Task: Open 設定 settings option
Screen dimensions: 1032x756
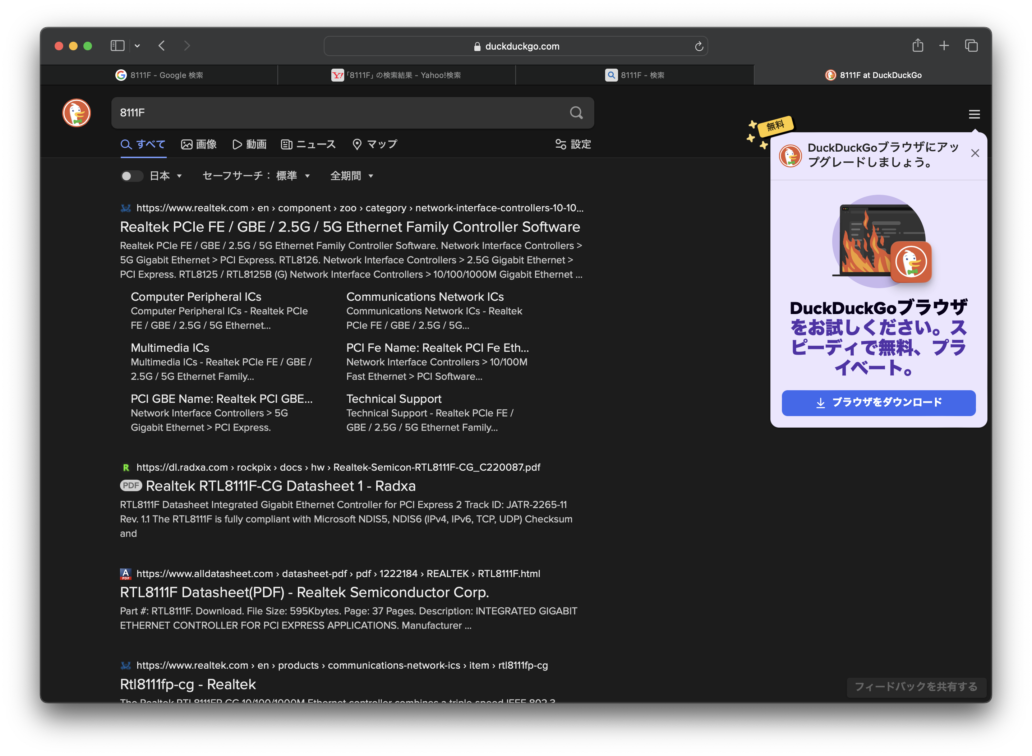Action: (x=573, y=144)
